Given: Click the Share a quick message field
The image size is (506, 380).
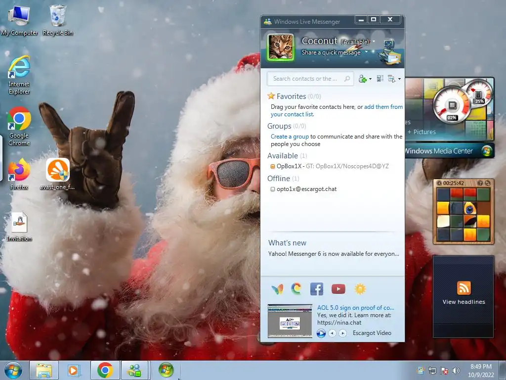Looking at the screenshot, I should click(x=331, y=52).
